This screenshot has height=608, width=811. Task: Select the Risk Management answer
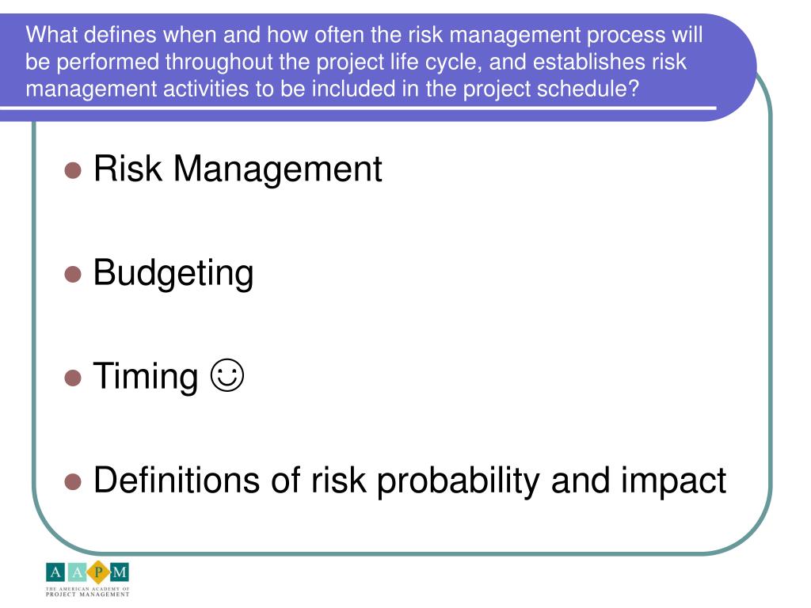(238, 169)
